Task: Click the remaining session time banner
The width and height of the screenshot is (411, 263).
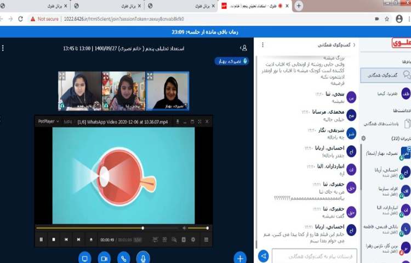Action: [205, 32]
